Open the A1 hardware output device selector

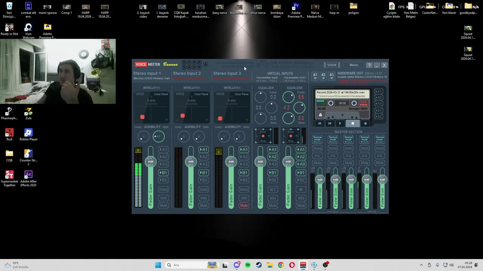tap(315, 76)
